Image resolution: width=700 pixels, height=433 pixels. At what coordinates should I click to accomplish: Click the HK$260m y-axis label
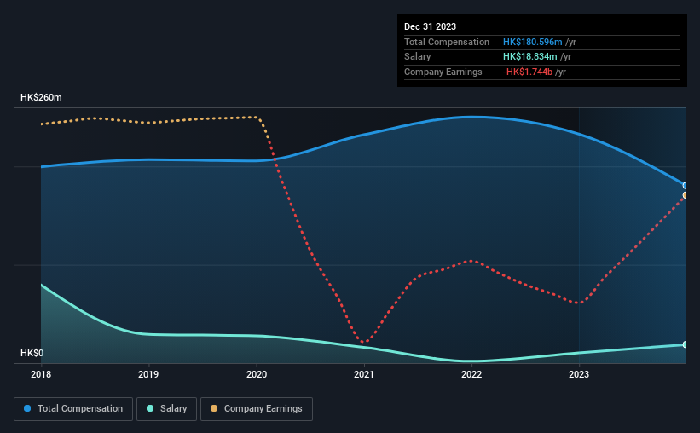click(x=41, y=97)
